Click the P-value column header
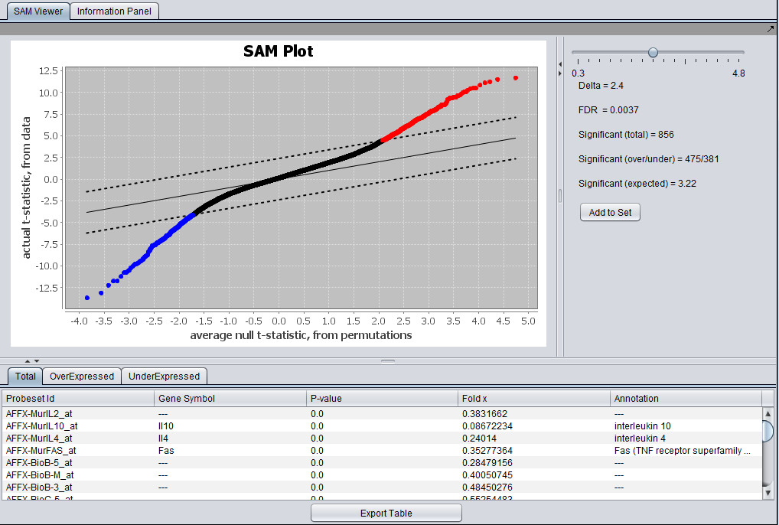This screenshot has width=779, height=525. click(x=382, y=398)
